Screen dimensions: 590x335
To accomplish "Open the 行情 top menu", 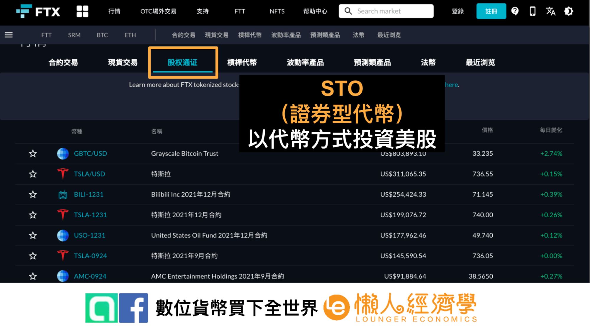I will click(114, 11).
